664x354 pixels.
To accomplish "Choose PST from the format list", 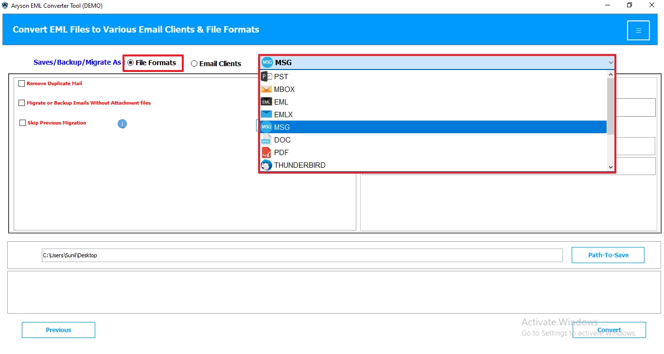I will coord(434,76).
